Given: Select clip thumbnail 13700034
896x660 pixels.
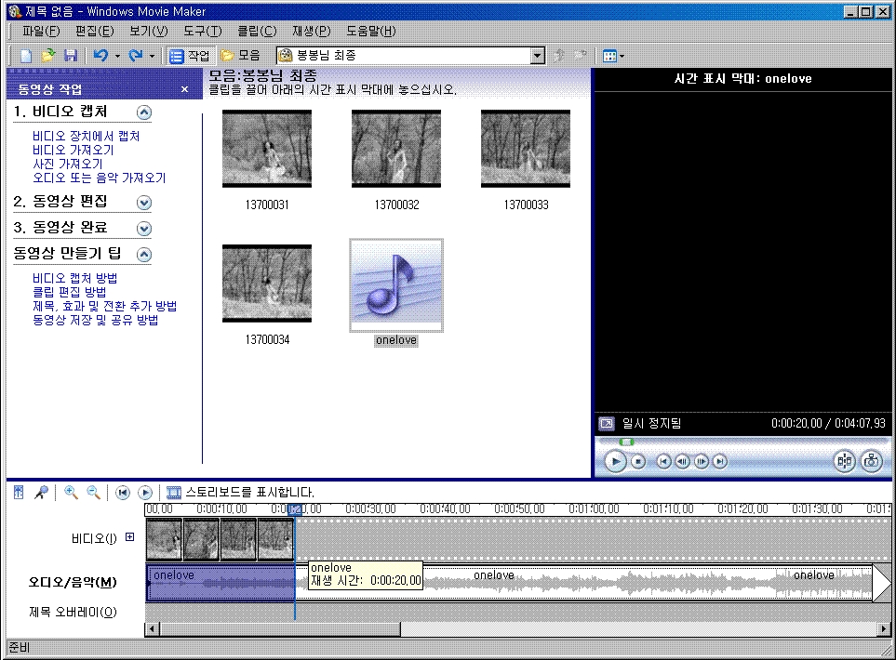Looking at the screenshot, I should 267,284.
